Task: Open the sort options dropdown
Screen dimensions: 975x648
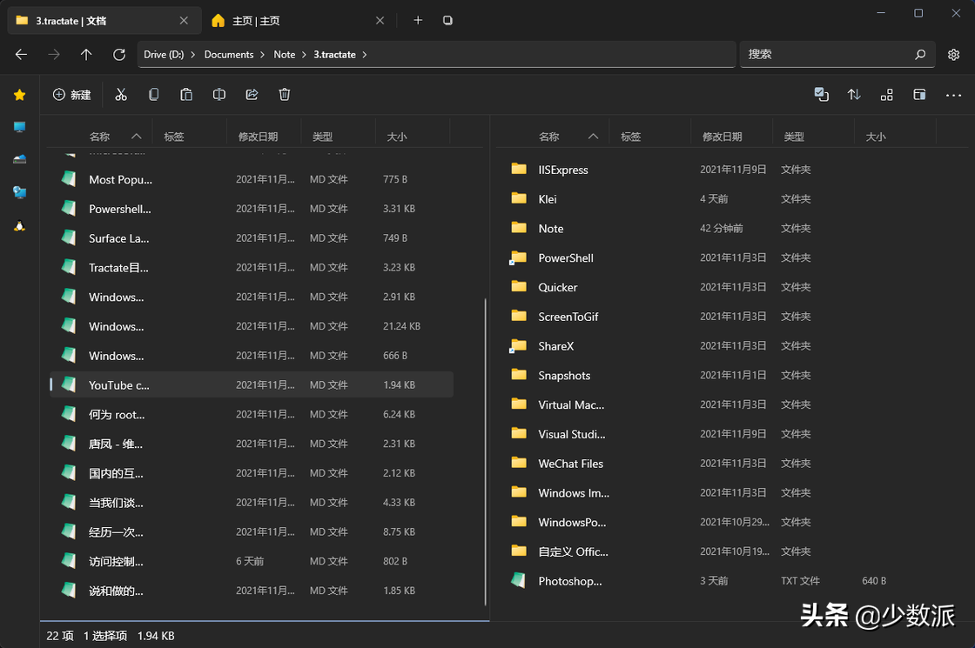Action: click(854, 95)
